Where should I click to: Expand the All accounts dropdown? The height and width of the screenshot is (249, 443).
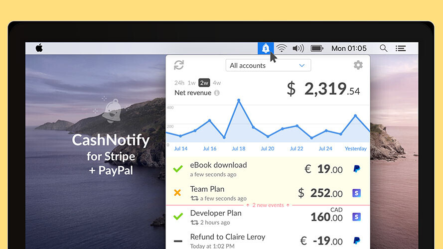tap(268, 65)
